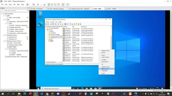This screenshot has height=96, width=172.
Task: Open the VMware View menu
Action: pyautogui.click(x=10, y=5)
